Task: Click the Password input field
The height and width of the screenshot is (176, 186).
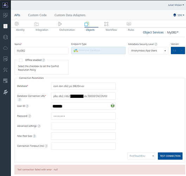Action: [83, 116]
